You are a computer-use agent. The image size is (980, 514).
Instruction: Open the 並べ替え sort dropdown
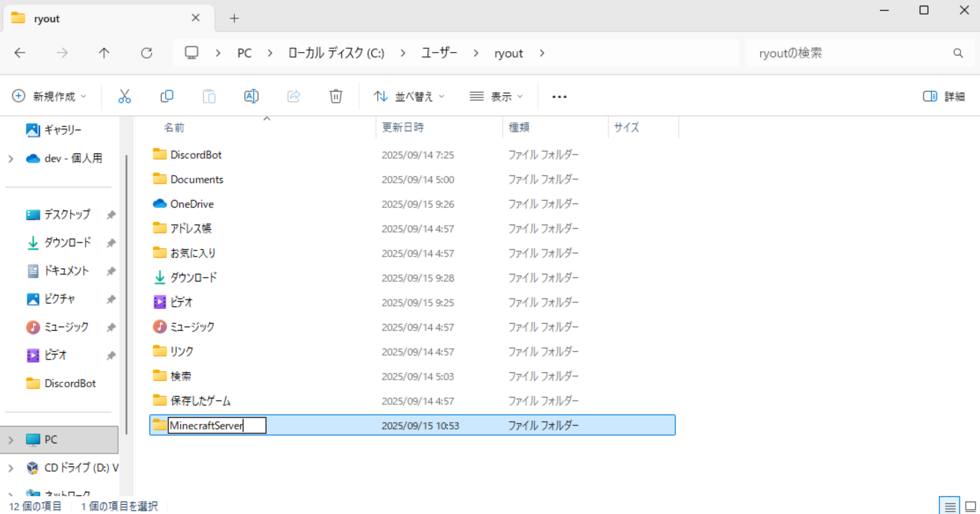[409, 96]
